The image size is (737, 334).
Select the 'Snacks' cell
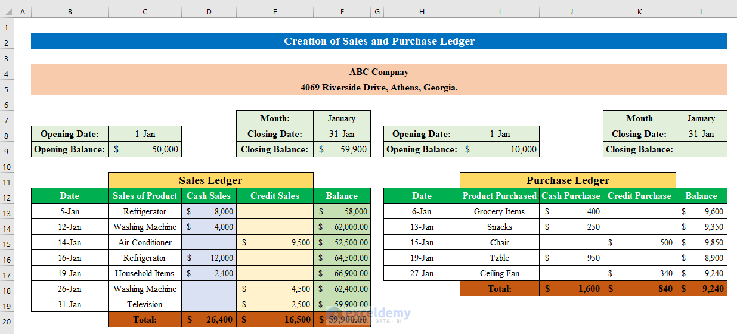[500, 227]
